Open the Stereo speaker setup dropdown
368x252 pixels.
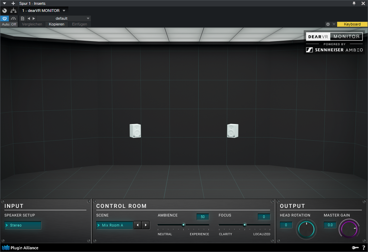point(23,225)
